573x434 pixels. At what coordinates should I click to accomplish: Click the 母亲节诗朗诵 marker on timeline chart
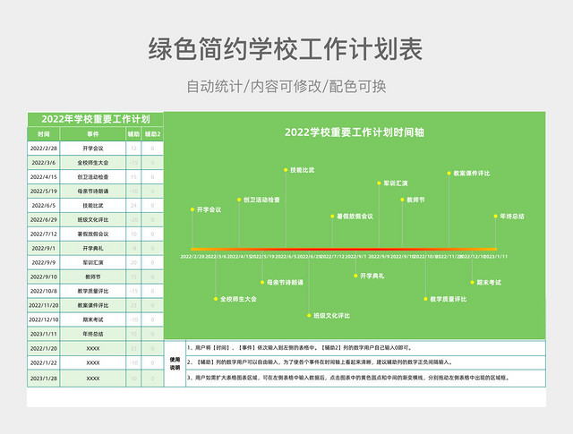point(262,283)
